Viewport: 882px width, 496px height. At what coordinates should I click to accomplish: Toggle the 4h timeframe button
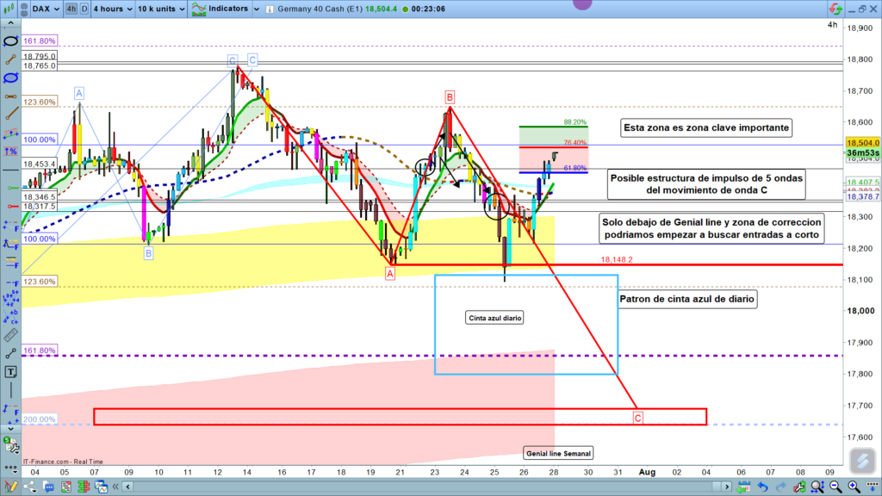pyautogui.click(x=71, y=9)
